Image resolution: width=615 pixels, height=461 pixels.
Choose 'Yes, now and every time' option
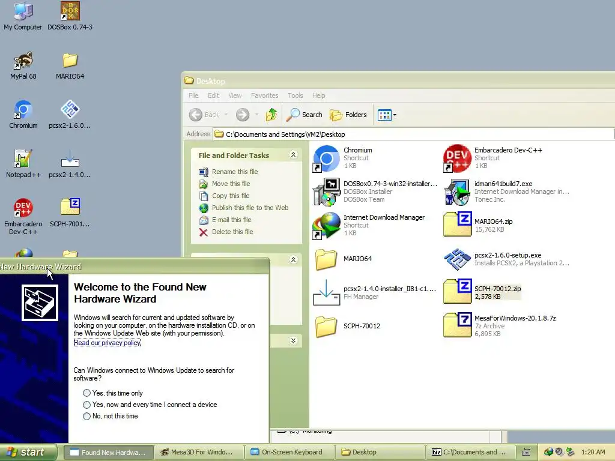point(150,405)
